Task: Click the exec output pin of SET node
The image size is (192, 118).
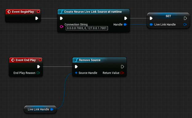Action: point(185,18)
